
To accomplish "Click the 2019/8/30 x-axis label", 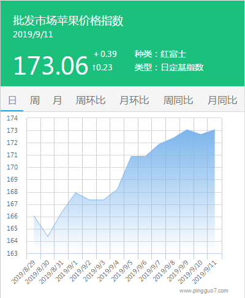I will pyautogui.click(x=37, y=272).
